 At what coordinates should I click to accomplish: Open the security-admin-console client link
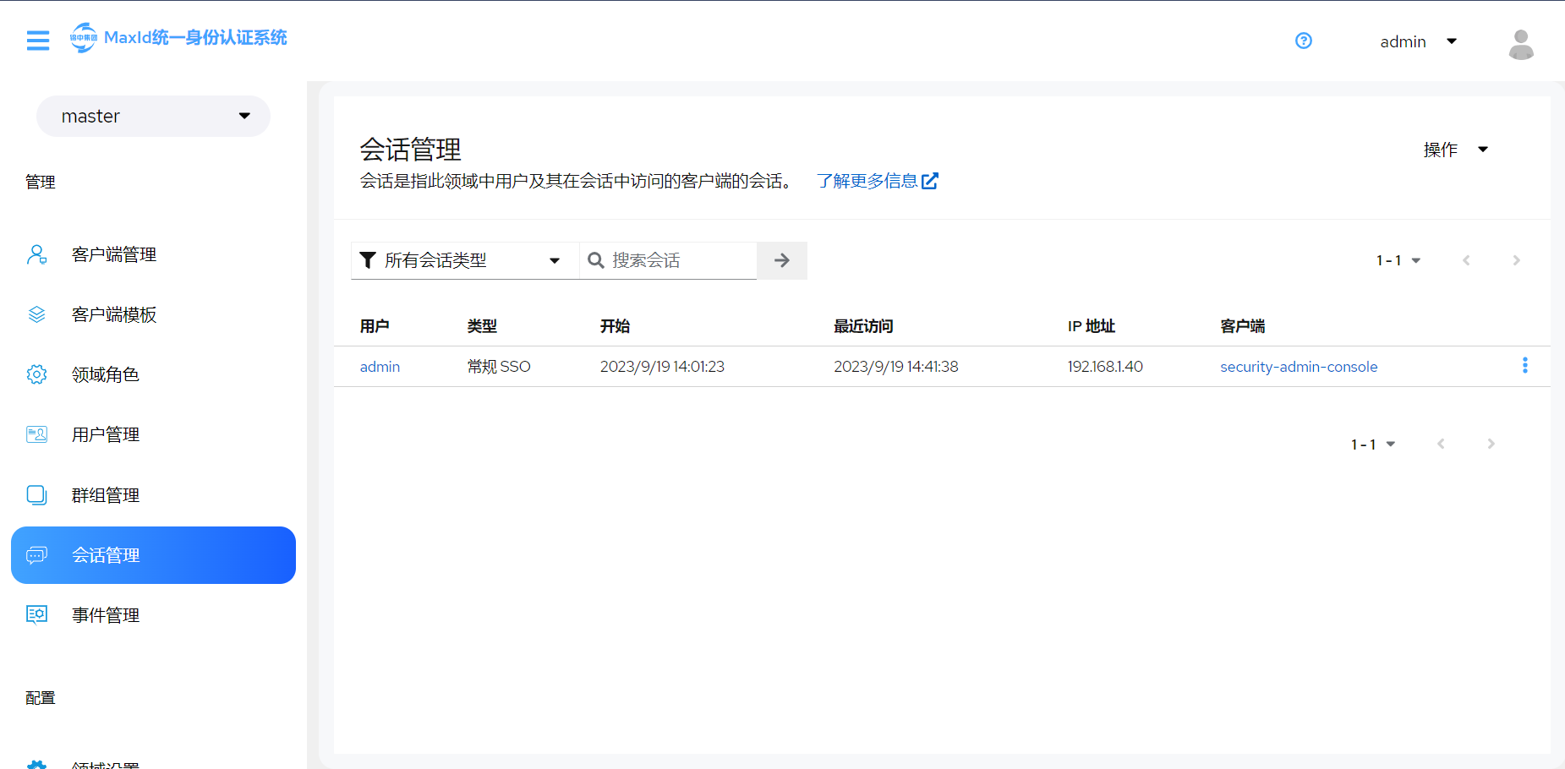[1299, 367]
